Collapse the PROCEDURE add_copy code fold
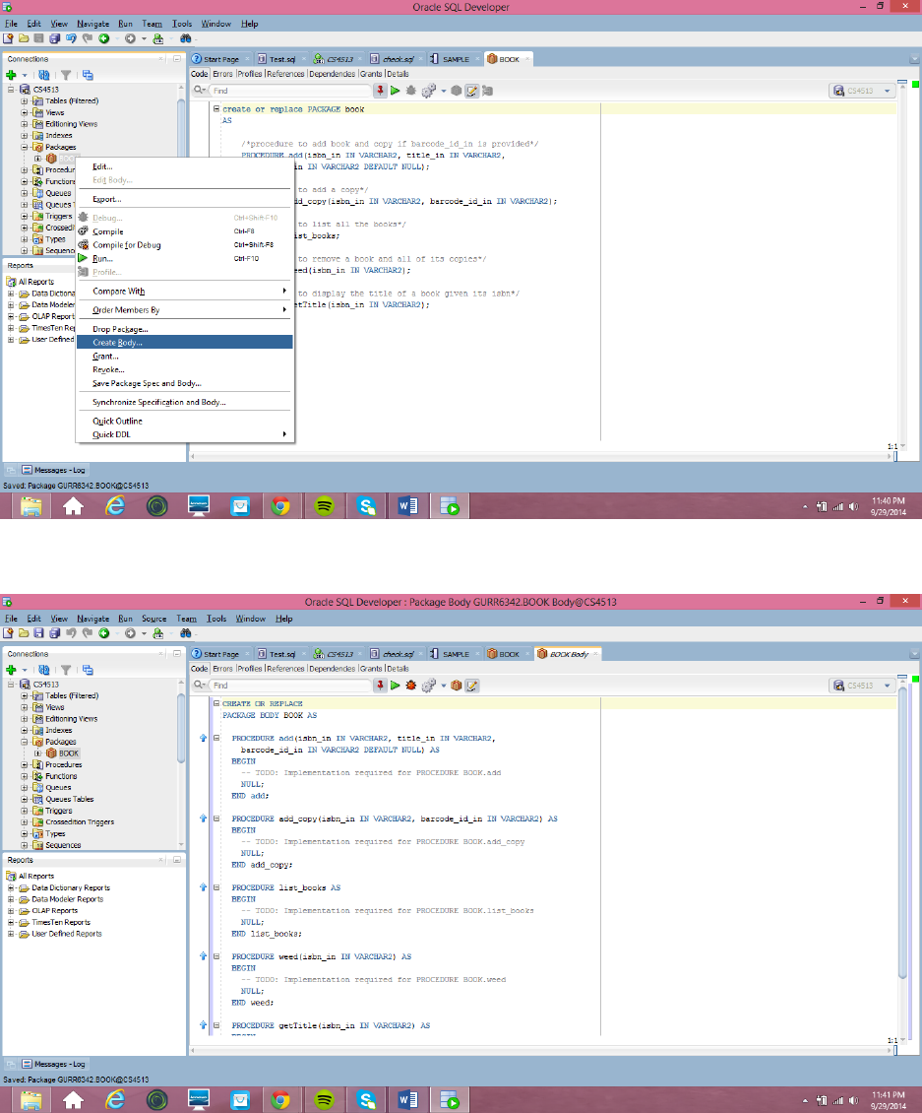The image size is (922, 1113). tap(216, 818)
